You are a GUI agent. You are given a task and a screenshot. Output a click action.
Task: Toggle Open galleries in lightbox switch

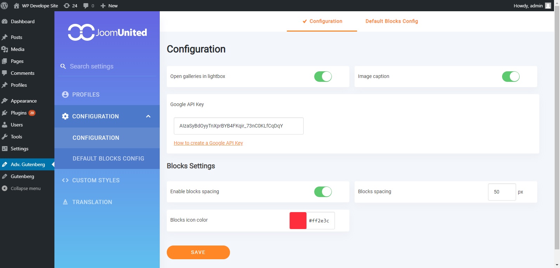(x=323, y=77)
